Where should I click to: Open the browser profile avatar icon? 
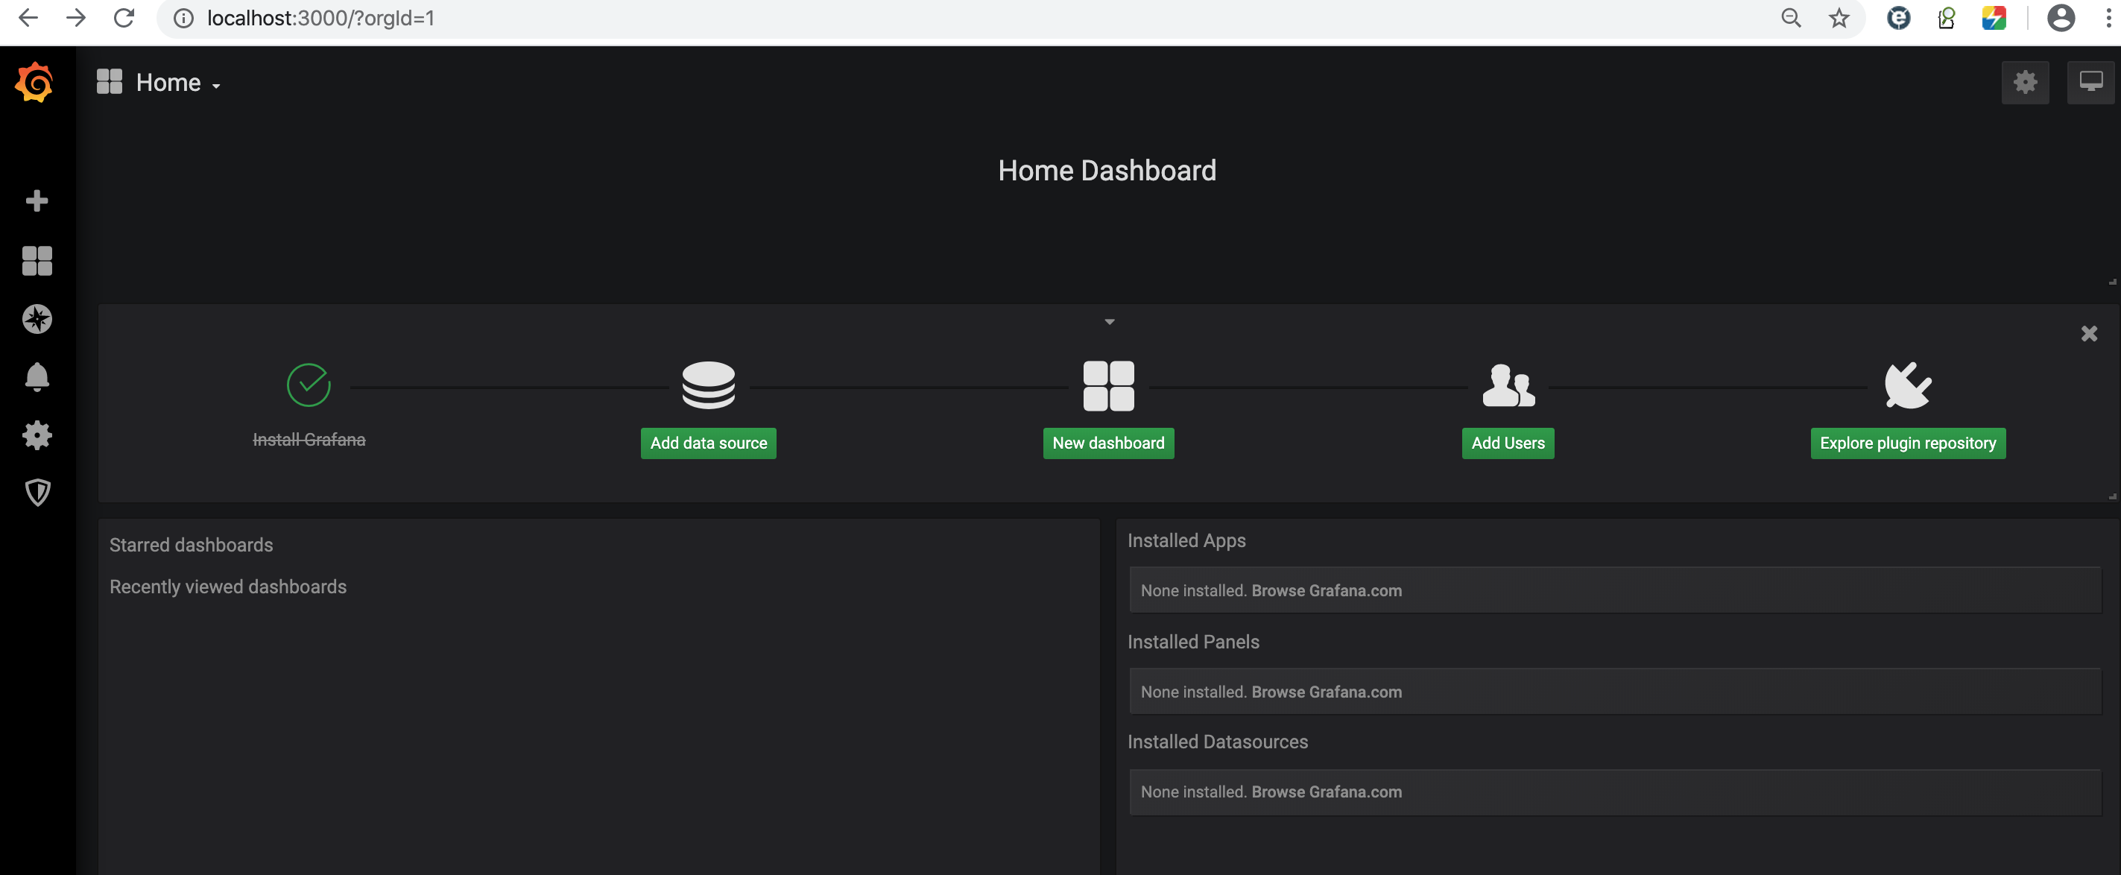point(2061,18)
